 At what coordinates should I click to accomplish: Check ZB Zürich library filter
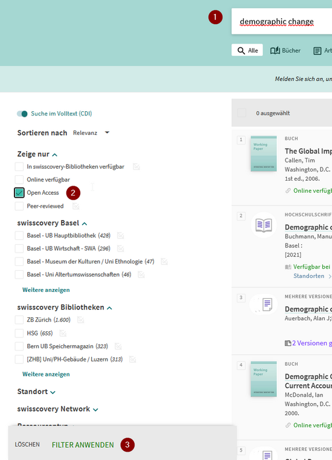tap(19, 320)
